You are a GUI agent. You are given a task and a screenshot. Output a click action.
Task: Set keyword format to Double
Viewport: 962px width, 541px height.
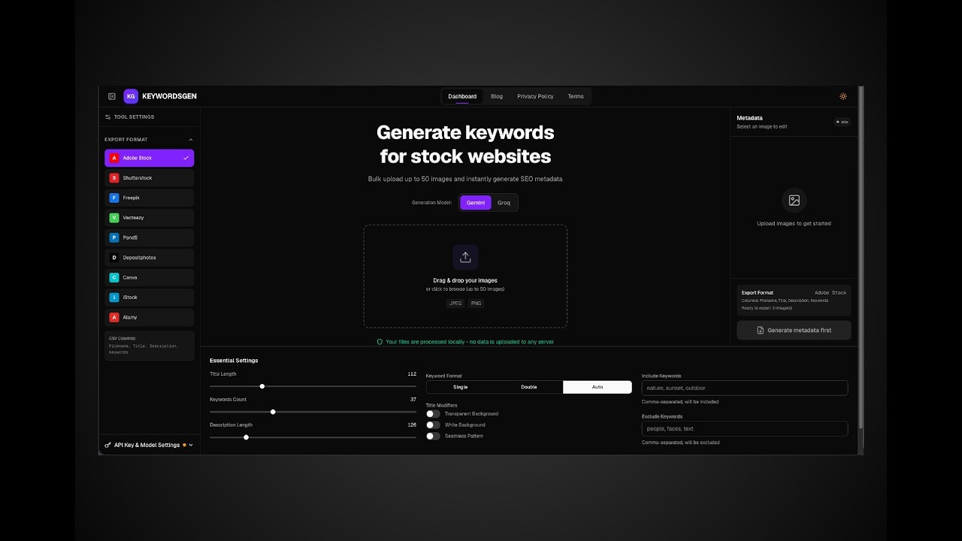529,387
